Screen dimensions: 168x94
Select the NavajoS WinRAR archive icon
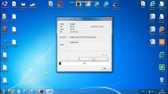[5, 30]
